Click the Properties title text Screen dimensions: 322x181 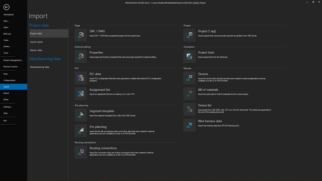pyautogui.click(x=96, y=52)
